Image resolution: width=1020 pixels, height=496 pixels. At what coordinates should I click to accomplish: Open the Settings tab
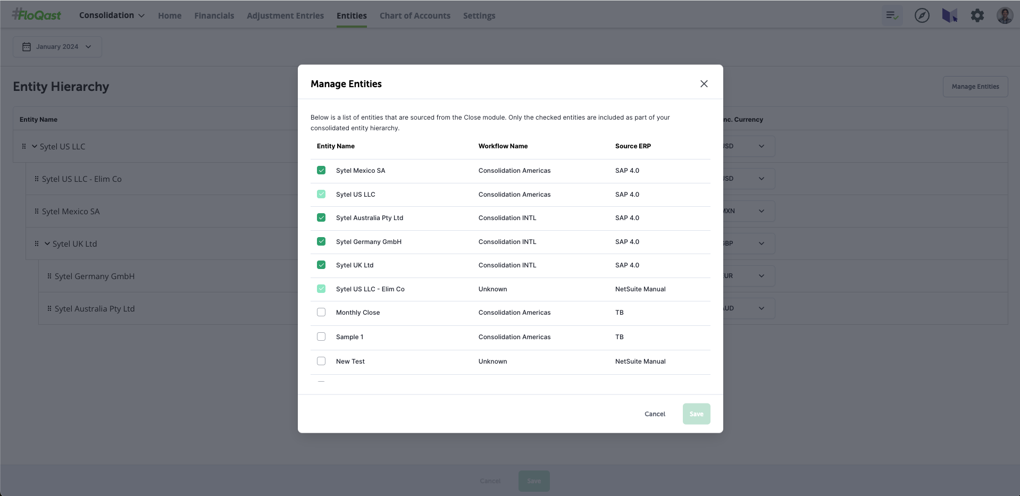pos(479,16)
